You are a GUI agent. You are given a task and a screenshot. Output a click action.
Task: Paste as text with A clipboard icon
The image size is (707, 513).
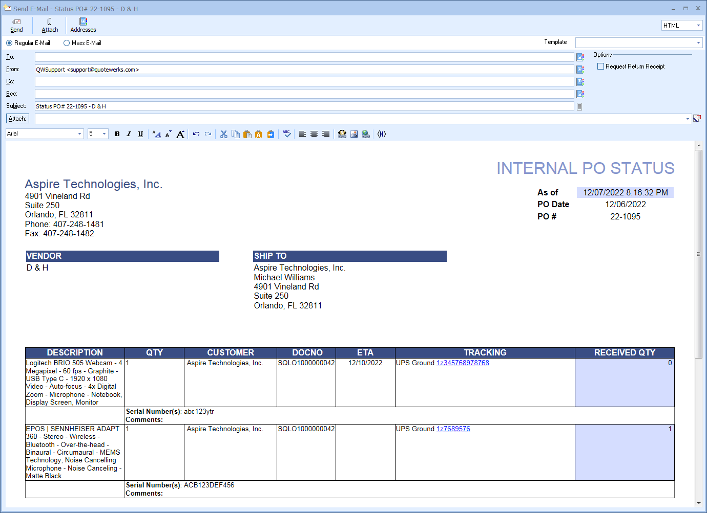pyautogui.click(x=259, y=134)
